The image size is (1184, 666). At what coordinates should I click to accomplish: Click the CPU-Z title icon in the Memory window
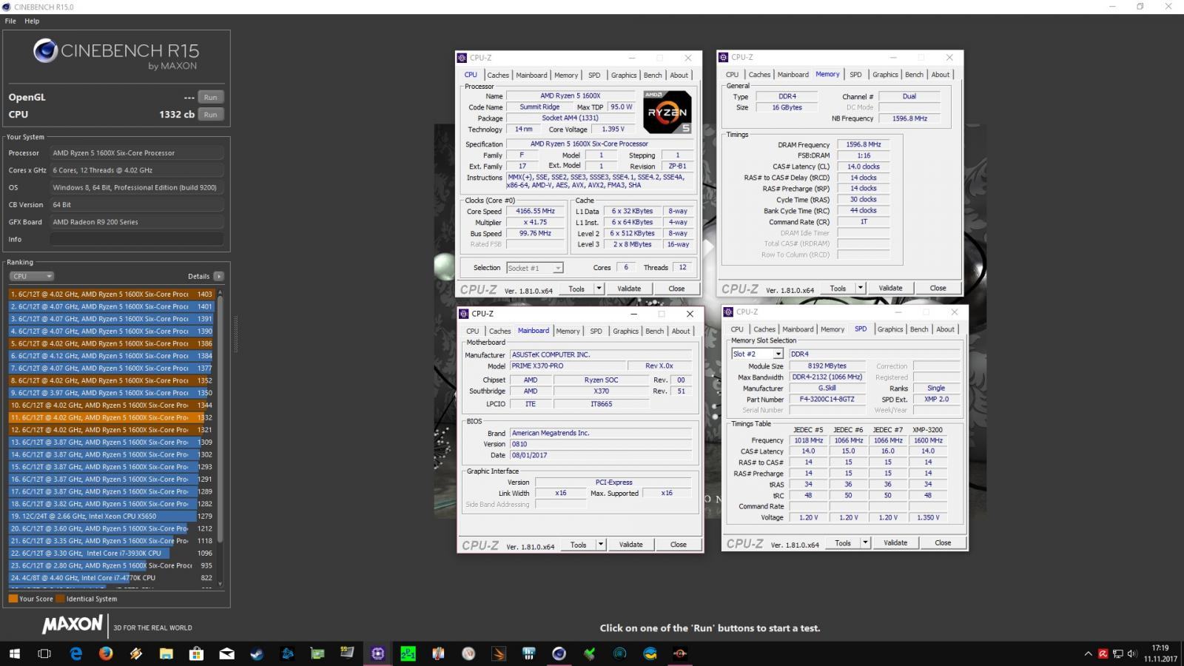coord(723,57)
